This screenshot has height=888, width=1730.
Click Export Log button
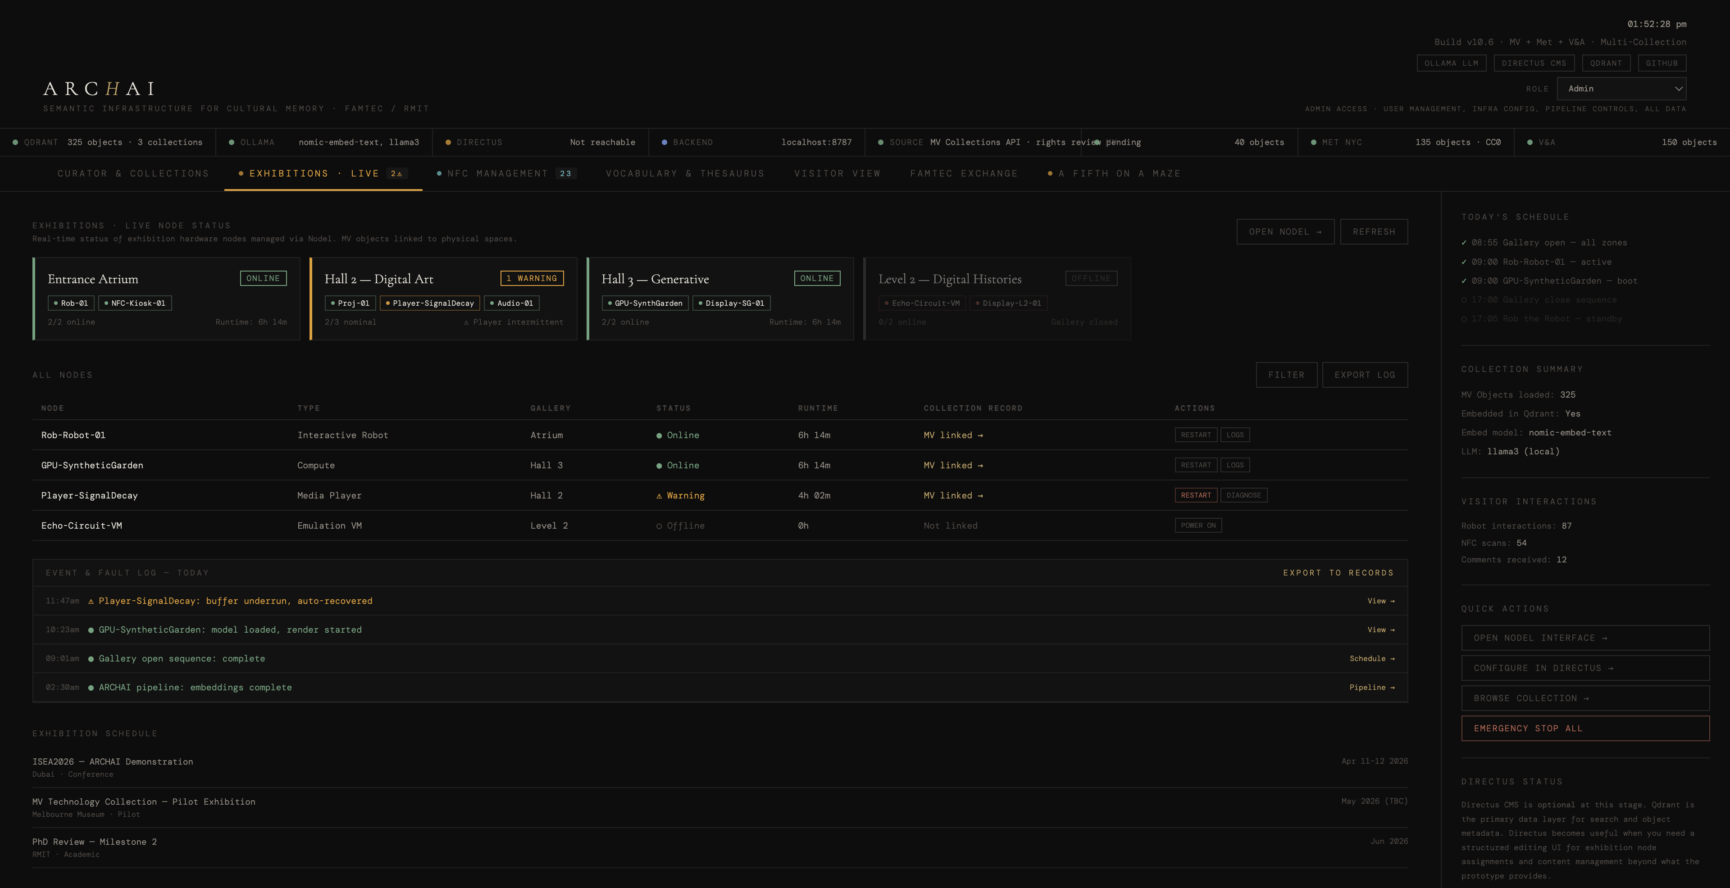click(1365, 375)
